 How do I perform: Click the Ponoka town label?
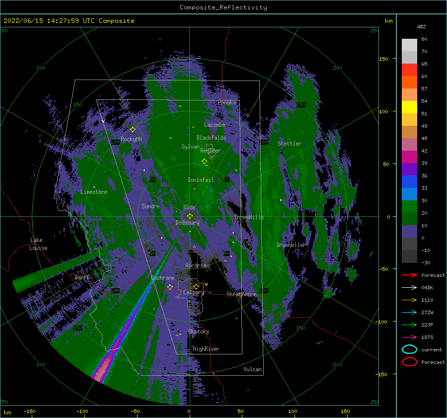(x=226, y=102)
